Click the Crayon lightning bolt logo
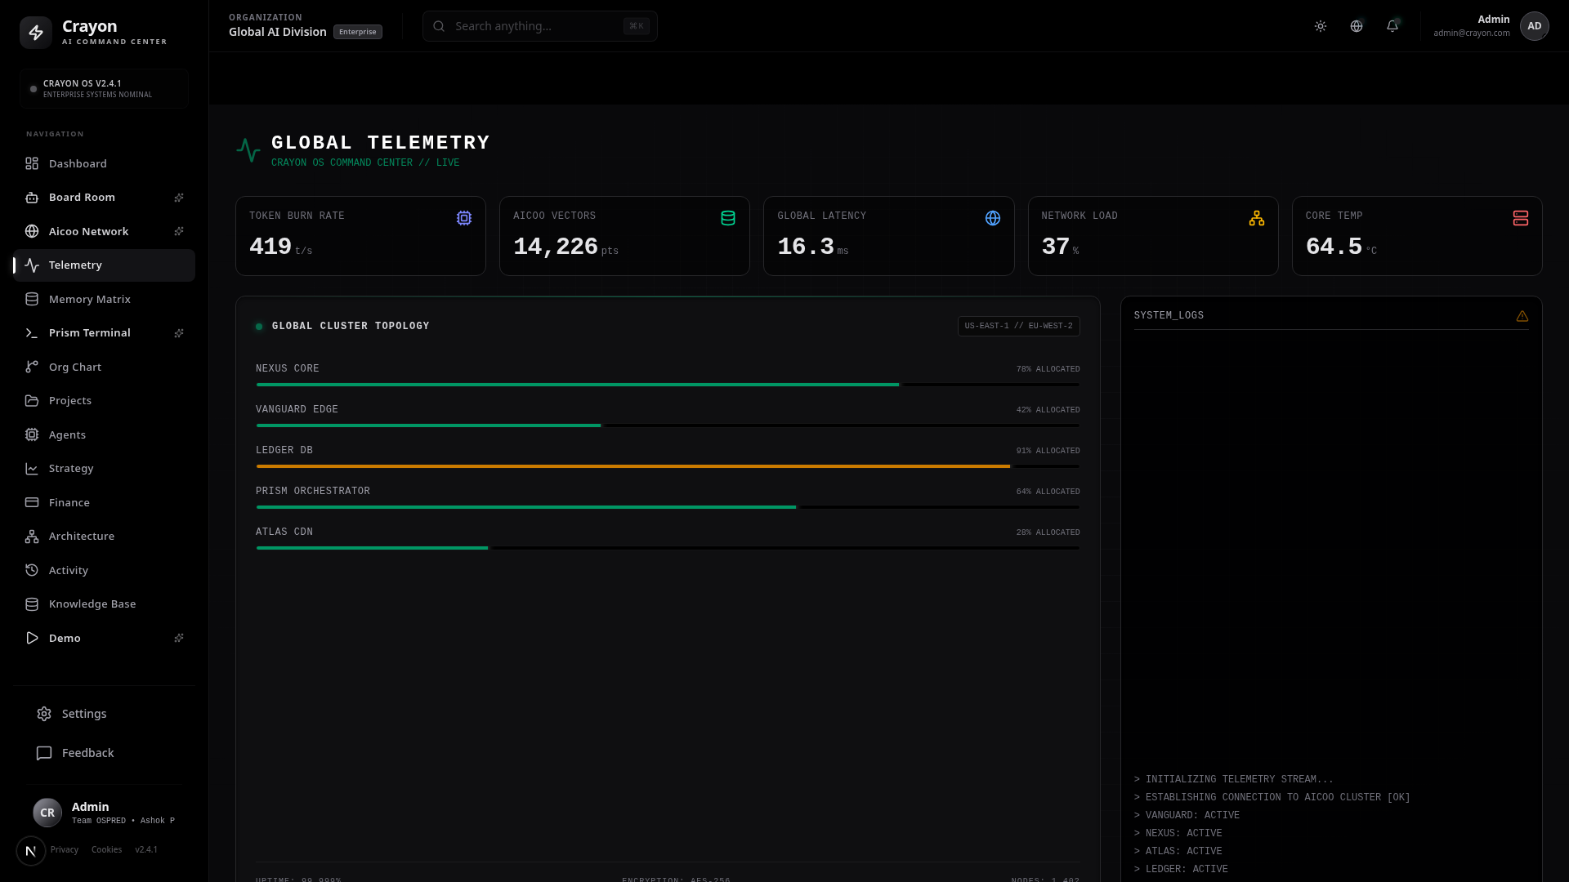 coord(36,33)
